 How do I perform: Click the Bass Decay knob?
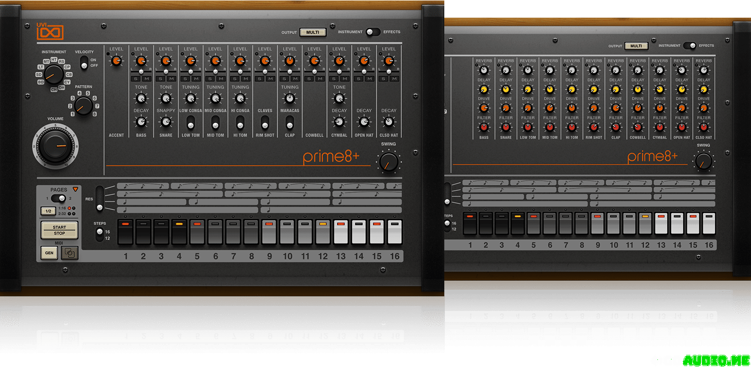pos(141,122)
